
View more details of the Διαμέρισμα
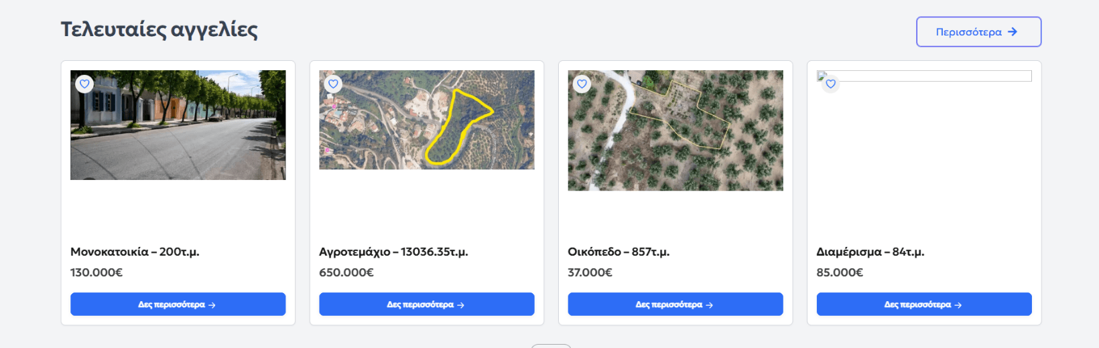(x=923, y=304)
